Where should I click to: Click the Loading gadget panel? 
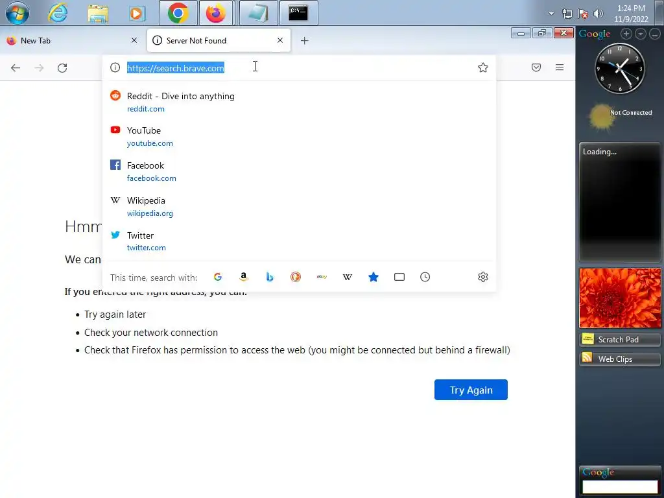(620, 202)
